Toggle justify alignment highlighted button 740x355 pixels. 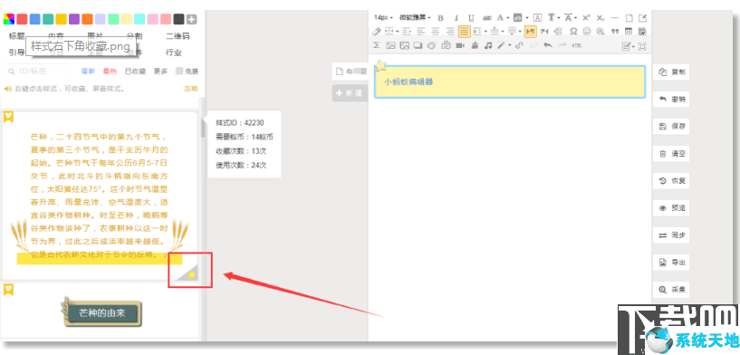[465, 32]
